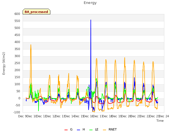Viewport: 181px width, 135px height.
Task: Click the 100 y-axis tick label
Action: (17, 84)
